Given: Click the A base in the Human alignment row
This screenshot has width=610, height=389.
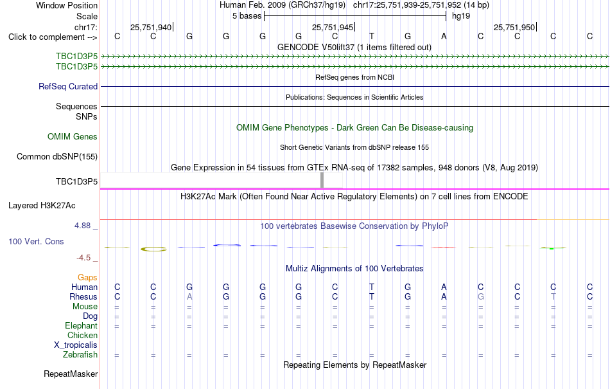Looking at the screenshot, I should [x=444, y=287].
